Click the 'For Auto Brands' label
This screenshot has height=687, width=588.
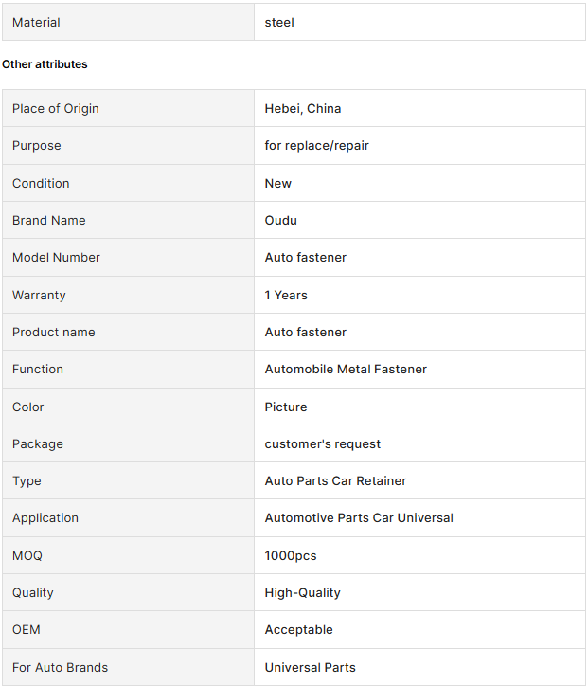[x=61, y=667]
